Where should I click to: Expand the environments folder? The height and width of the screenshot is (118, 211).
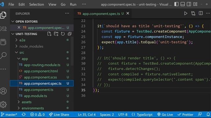[42, 108]
